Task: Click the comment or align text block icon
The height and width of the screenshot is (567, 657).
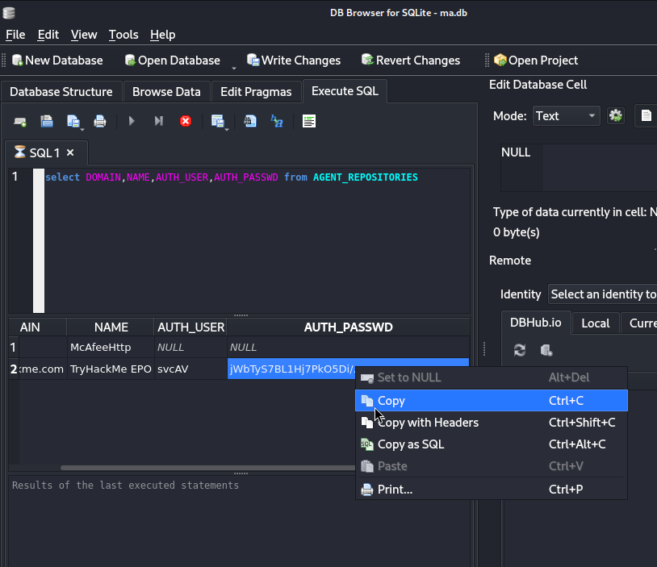Action: pyautogui.click(x=309, y=122)
